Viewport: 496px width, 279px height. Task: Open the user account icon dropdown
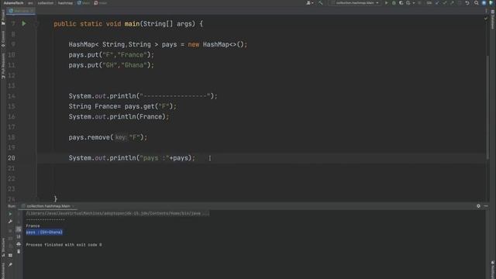click(309, 3)
